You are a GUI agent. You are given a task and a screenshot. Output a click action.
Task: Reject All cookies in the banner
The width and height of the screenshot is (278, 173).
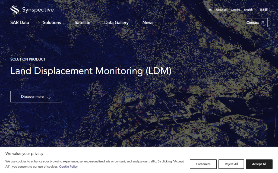pyautogui.click(x=231, y=164)
